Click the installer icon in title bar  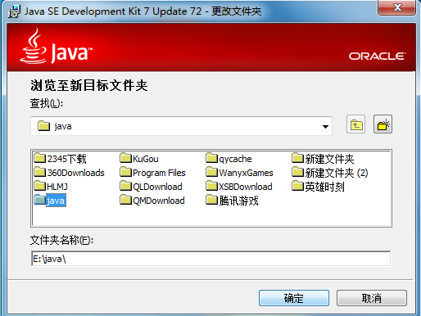(14, 11)
